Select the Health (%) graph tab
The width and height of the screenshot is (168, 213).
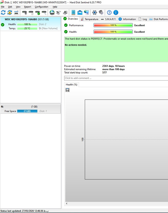tap(72, 85)
